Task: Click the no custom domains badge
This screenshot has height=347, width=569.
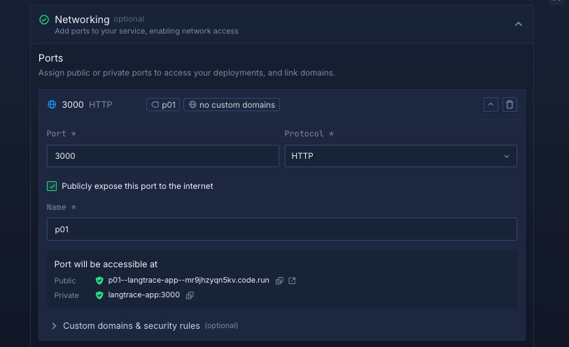Action: pos(232,105)
